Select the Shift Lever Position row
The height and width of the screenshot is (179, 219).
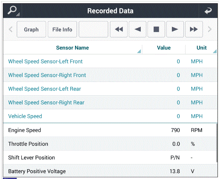click(109, 158)
